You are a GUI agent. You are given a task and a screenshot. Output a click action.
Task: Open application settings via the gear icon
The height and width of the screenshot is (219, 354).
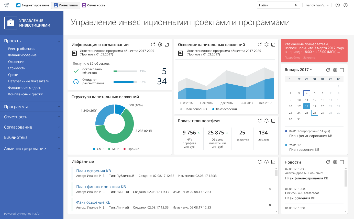(337, 5)
